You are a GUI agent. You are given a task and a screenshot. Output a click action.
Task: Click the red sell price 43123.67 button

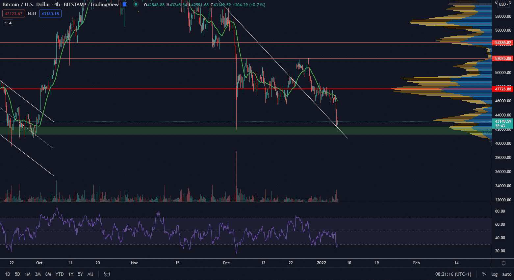[13, 13]
